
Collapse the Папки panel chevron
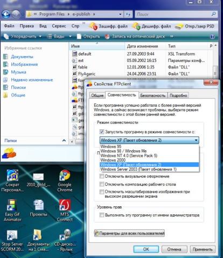point(64,141)
